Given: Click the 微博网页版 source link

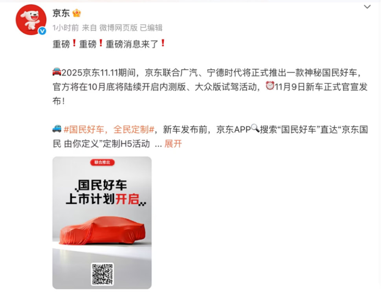Looking at the screenshot, I should click(x=118, y=28).
